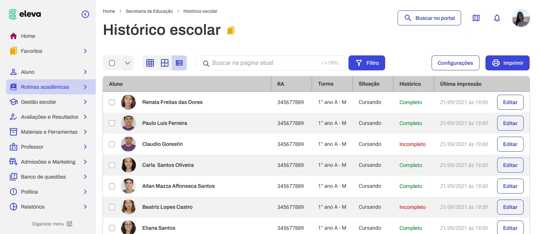The height and width of the screenshot is (234, 539).
Task: Check the row for Claudio Gorestin
Action: pos(112,144)
